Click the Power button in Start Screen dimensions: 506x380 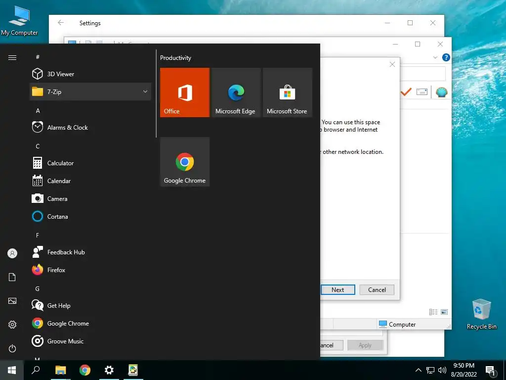(12, 348)
